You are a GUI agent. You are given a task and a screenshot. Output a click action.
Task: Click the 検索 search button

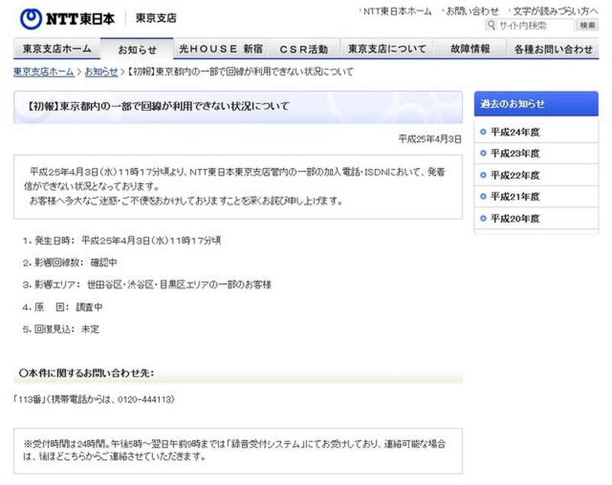click(x=587, y=25)
